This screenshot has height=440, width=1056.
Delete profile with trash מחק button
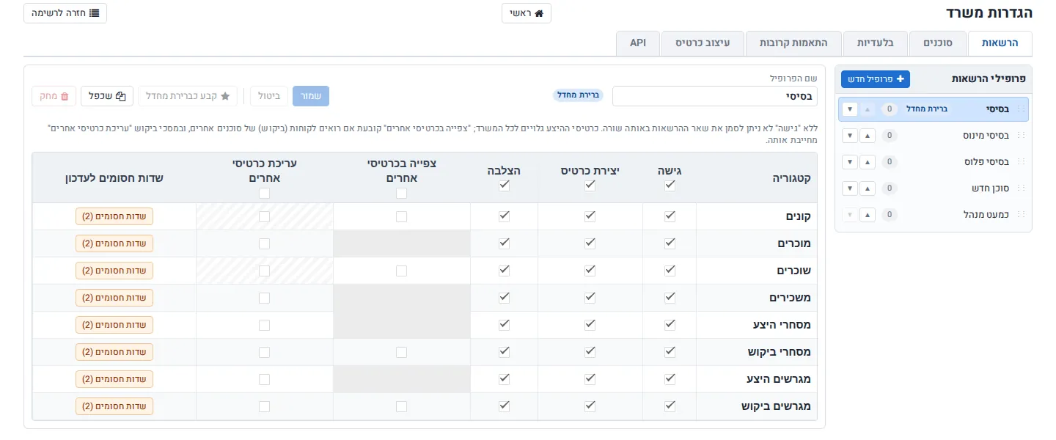tap(54, 96)
